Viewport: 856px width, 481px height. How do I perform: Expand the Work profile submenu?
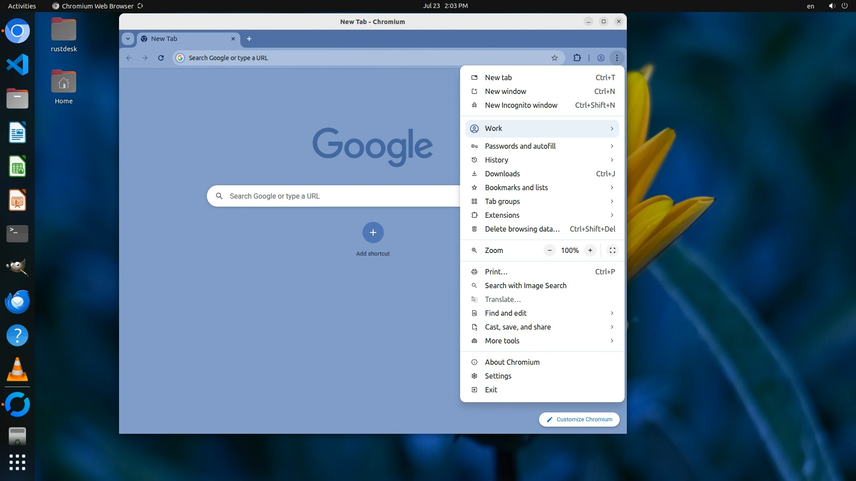click(x=542, y=128)
